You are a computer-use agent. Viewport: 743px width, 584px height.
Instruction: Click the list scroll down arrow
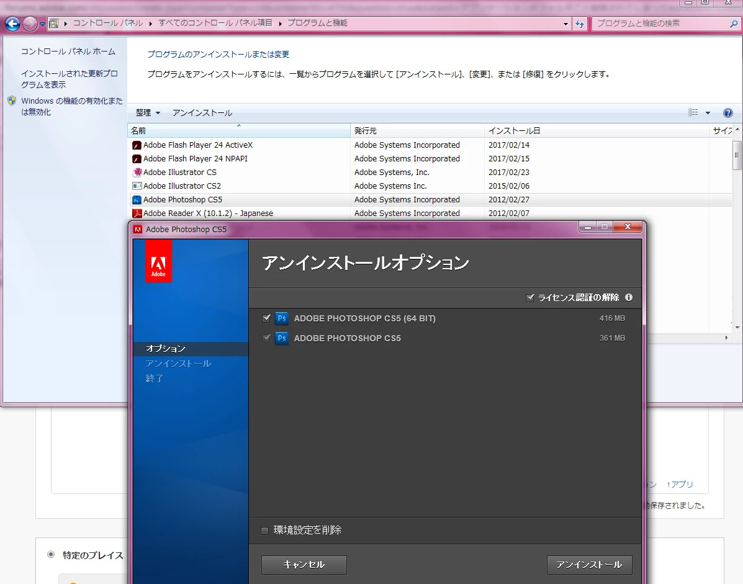[737, 327]
